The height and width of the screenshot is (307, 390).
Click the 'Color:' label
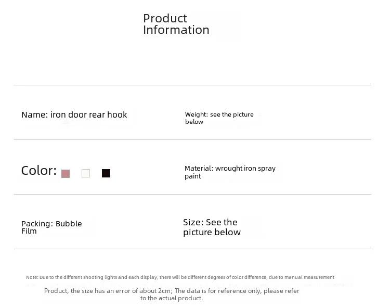(39, 171)
